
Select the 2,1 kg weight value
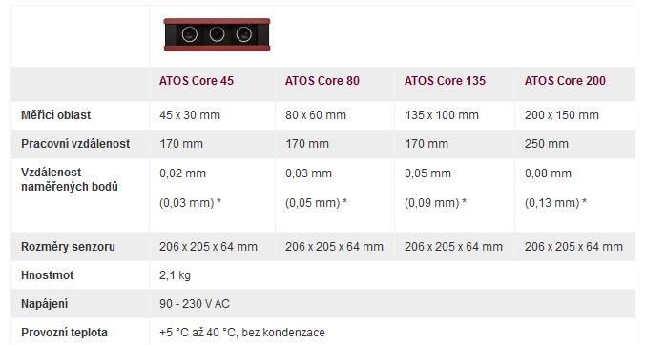[x=175, y=275]
